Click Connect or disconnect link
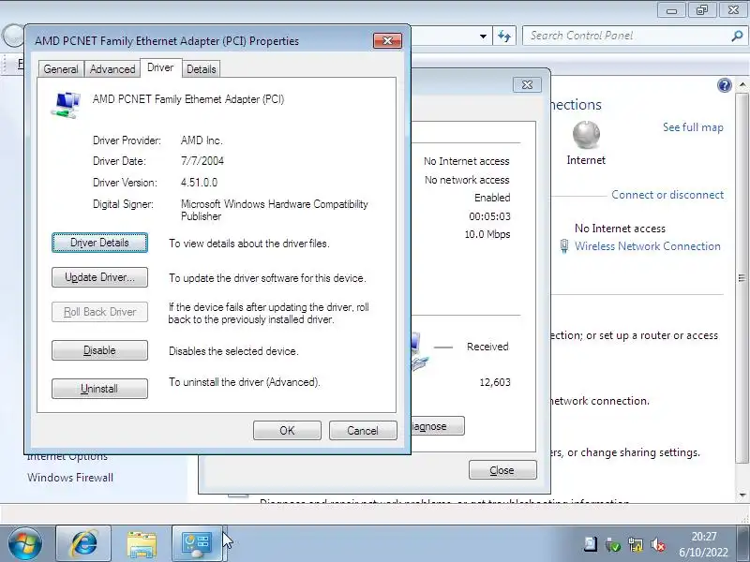 (x=667, y=195)
